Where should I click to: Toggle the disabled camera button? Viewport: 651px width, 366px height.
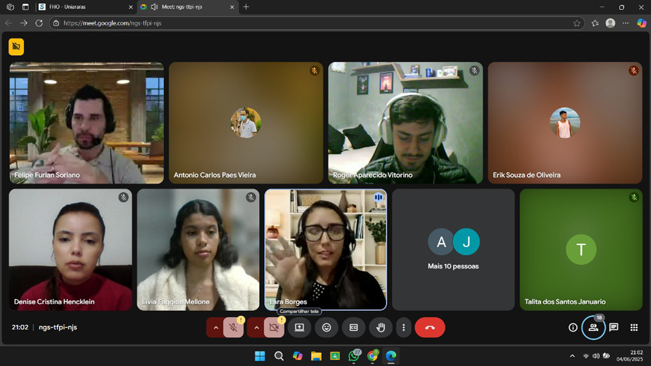point(274,328)
